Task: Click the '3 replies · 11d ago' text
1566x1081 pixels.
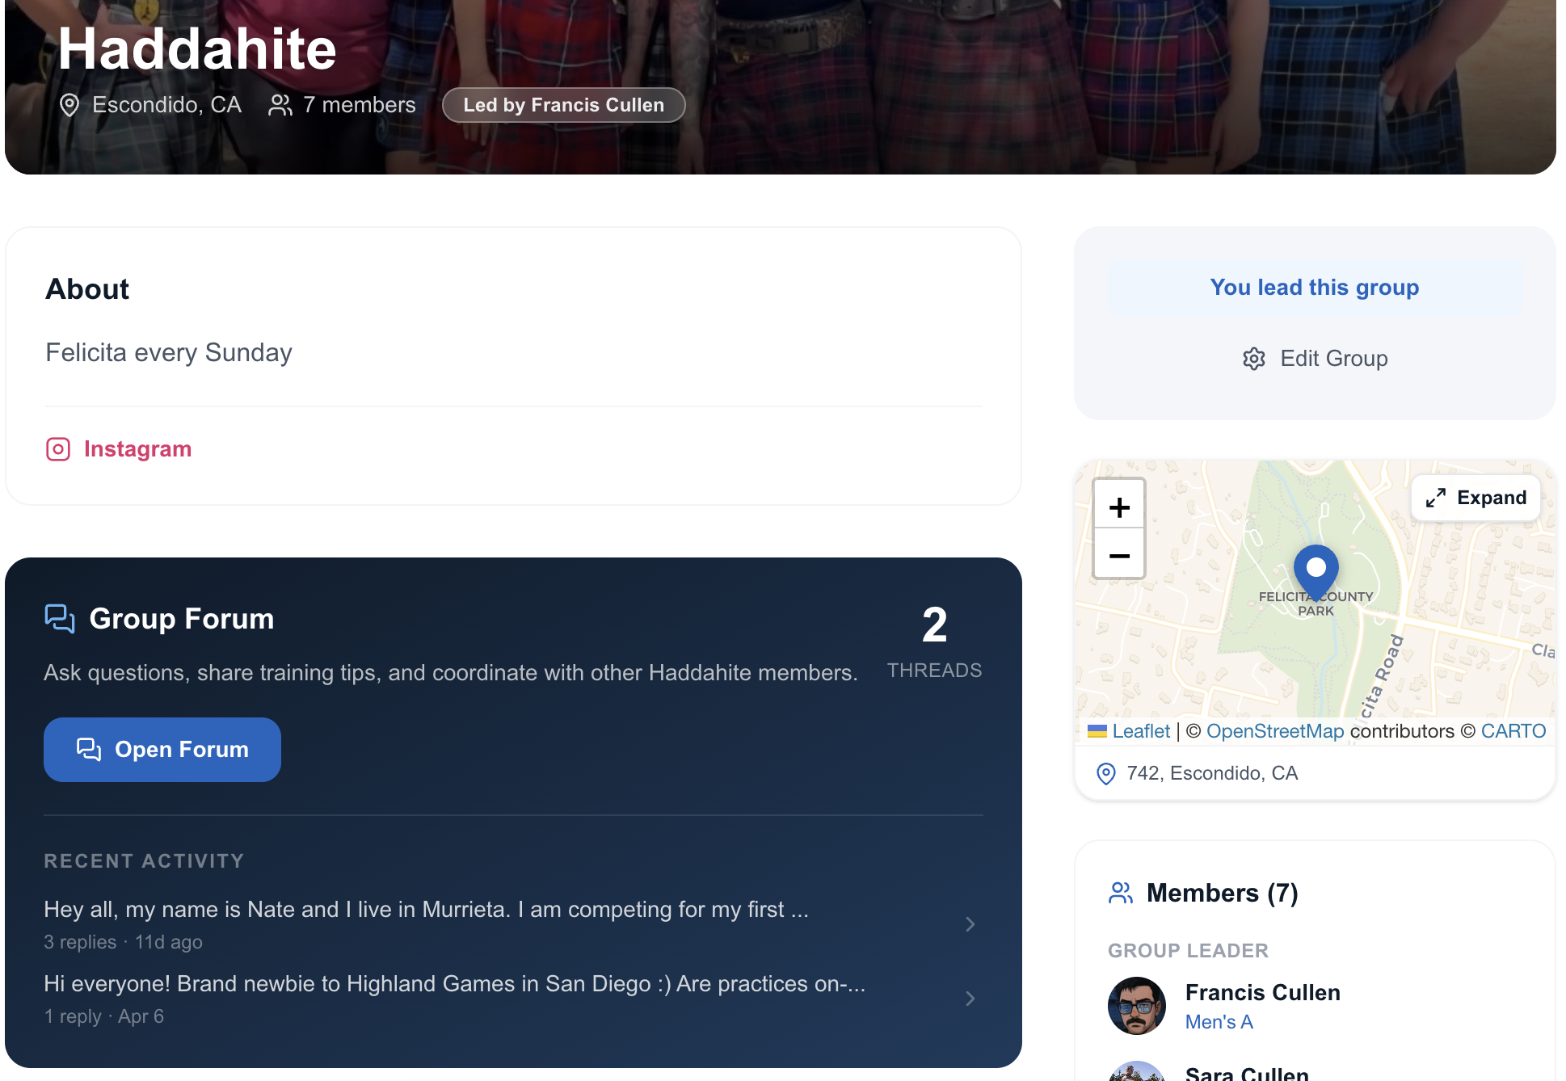Action: 123,942
